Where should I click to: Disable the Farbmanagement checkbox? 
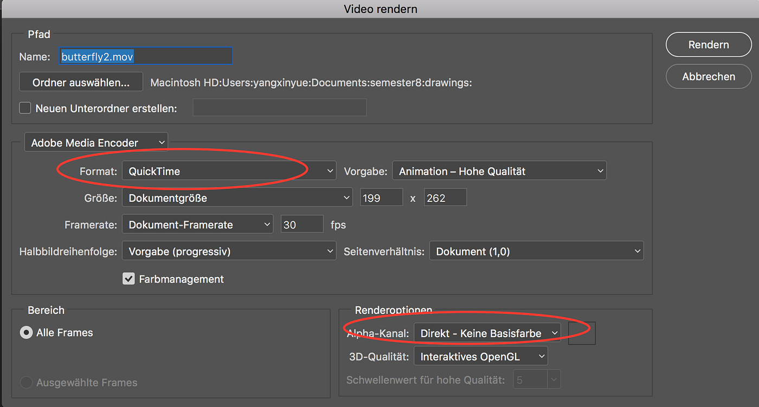(128, 279)
